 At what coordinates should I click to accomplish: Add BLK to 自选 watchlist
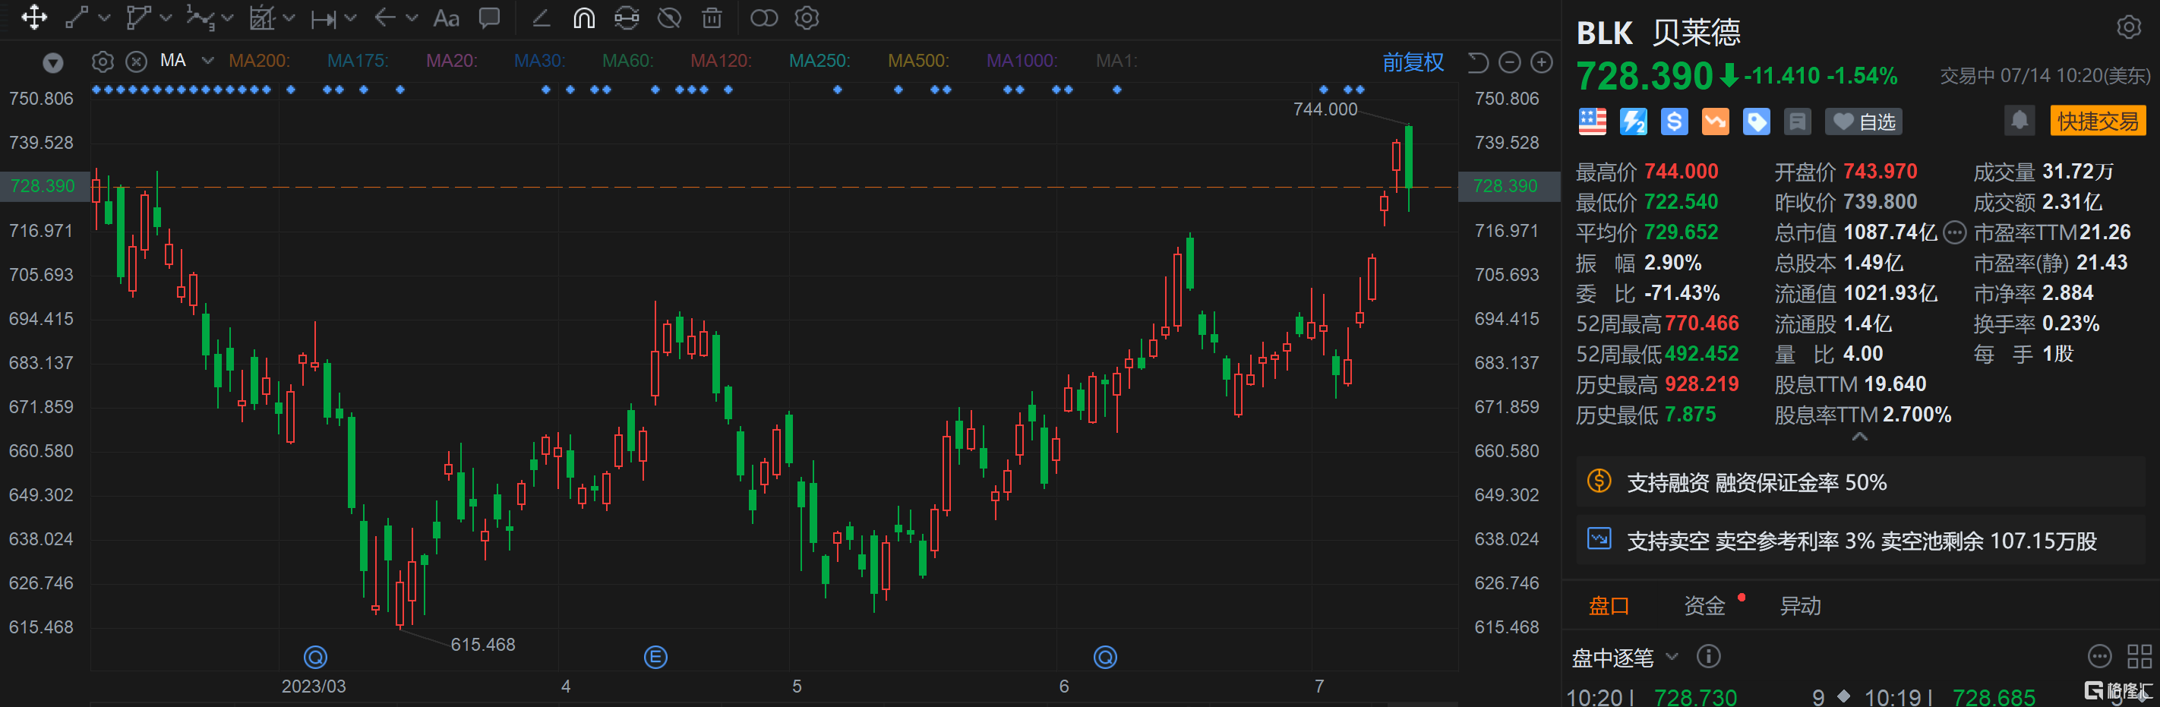[1863, 122]
